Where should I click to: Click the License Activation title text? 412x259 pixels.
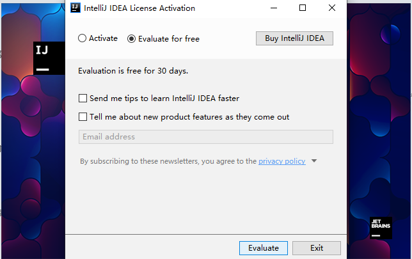(139, 8)
